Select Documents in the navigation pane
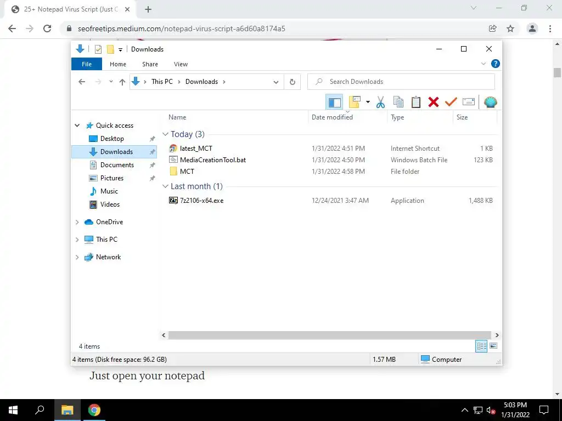The width and height of the screenshot is (562, 421). click(x=117, y=165)
